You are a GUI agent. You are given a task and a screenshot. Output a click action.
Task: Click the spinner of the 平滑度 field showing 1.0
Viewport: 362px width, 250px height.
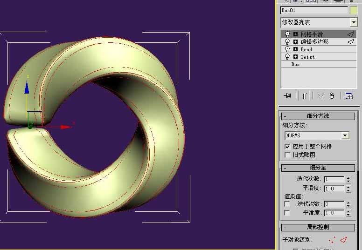pos(348,189)
